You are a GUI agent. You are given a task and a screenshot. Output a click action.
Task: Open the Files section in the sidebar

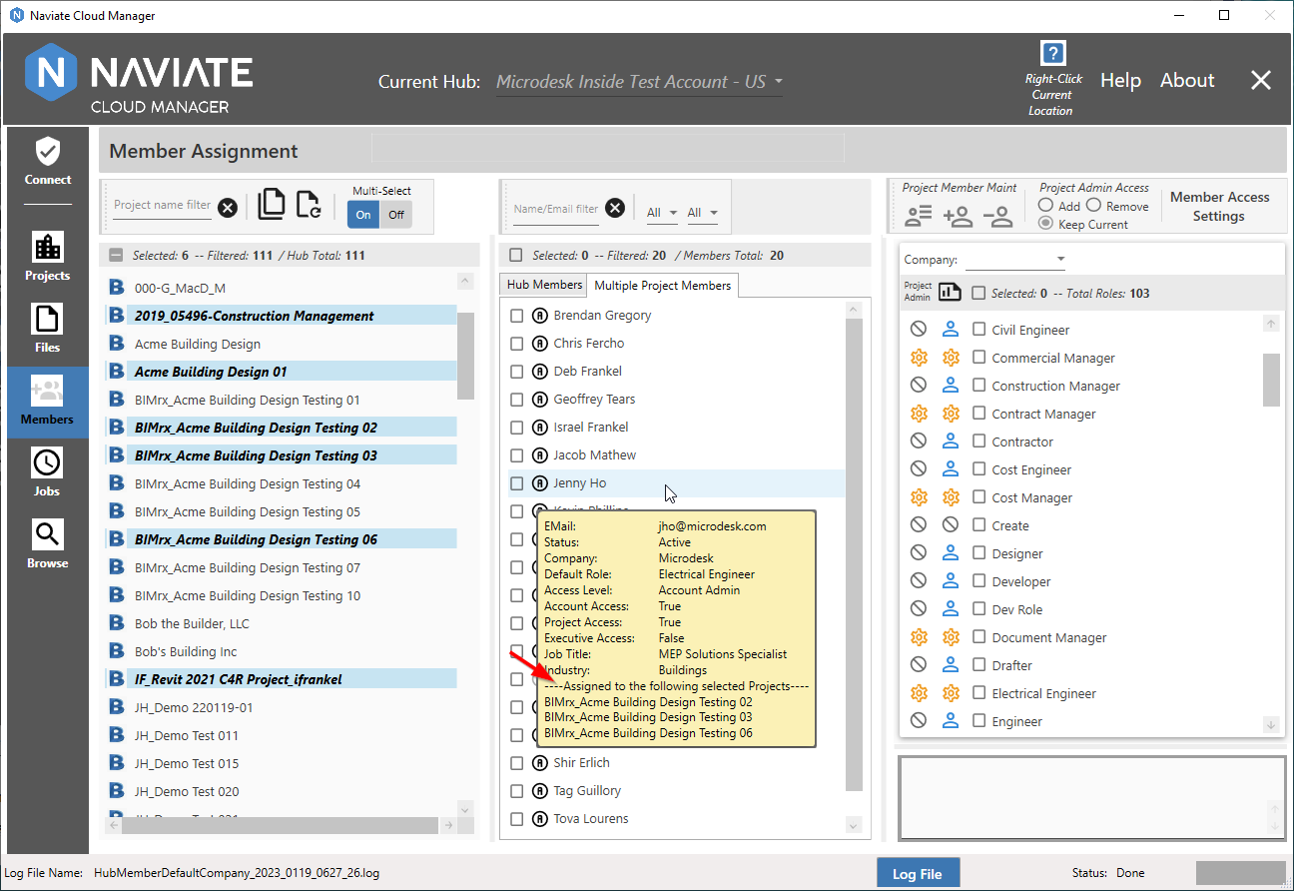tap(48, 329)
